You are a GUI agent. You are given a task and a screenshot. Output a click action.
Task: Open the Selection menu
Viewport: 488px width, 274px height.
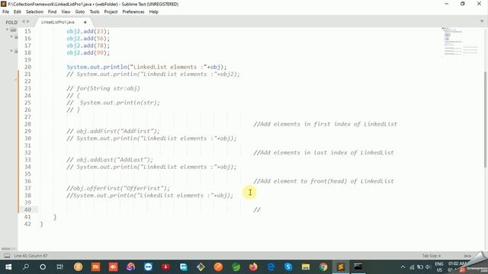coord(34,12)
